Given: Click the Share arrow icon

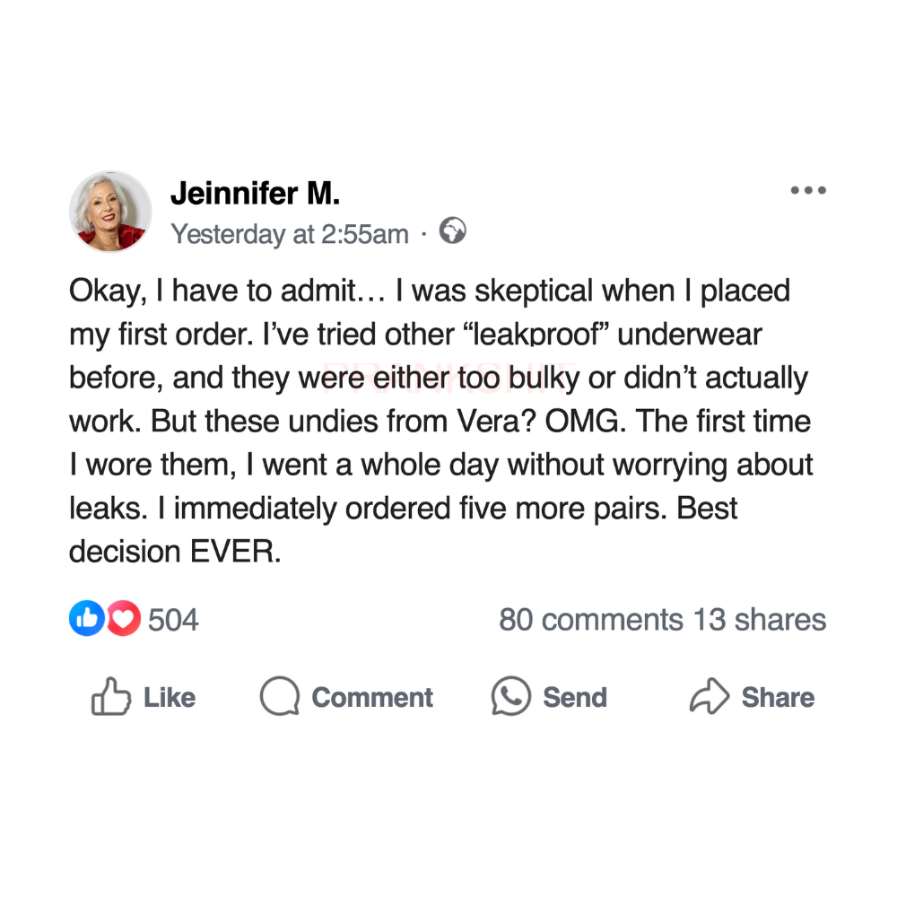Looking at the screenshot, I should (710, 697).
